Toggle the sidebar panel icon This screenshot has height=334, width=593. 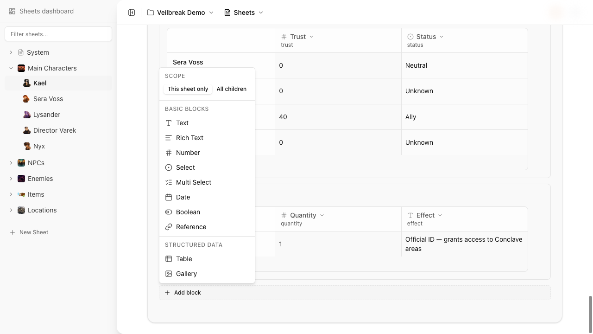(x=132, y=13)
